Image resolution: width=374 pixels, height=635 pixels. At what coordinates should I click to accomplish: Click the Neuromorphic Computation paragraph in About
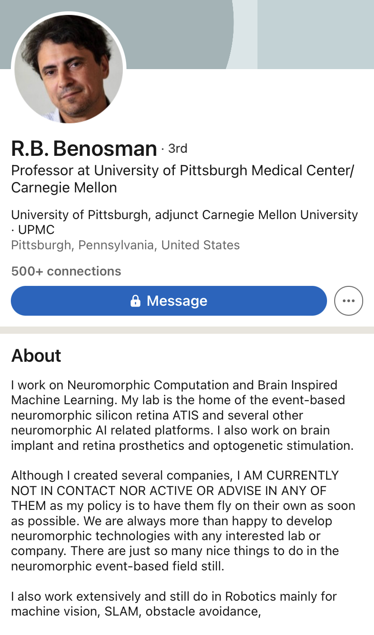(182, 415)
